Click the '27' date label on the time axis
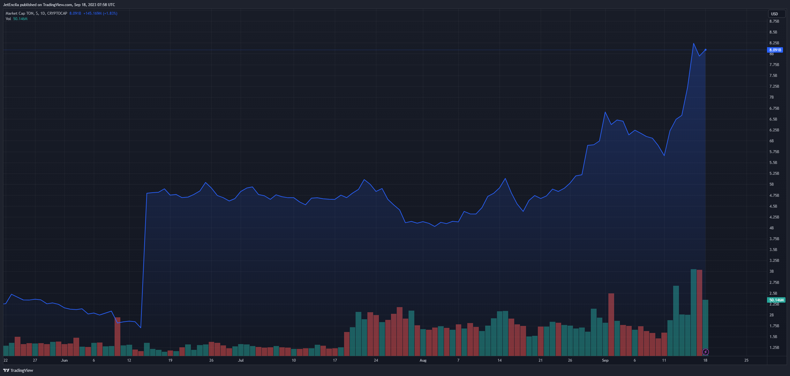 [35, 360]
